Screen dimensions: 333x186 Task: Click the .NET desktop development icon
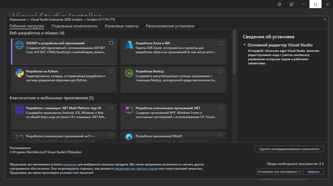click(x=129, y=110)
